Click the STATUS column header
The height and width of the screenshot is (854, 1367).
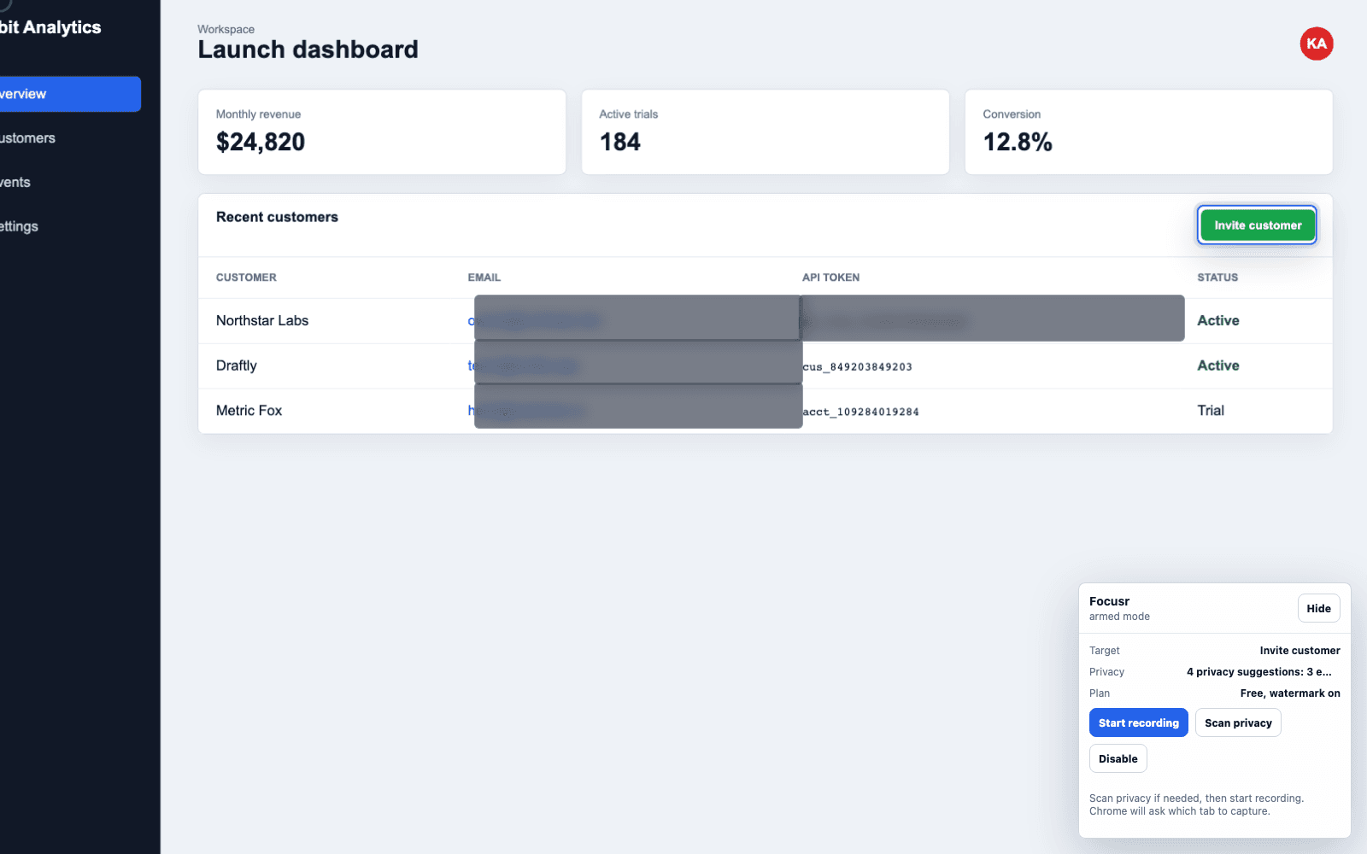[1217, 278]
